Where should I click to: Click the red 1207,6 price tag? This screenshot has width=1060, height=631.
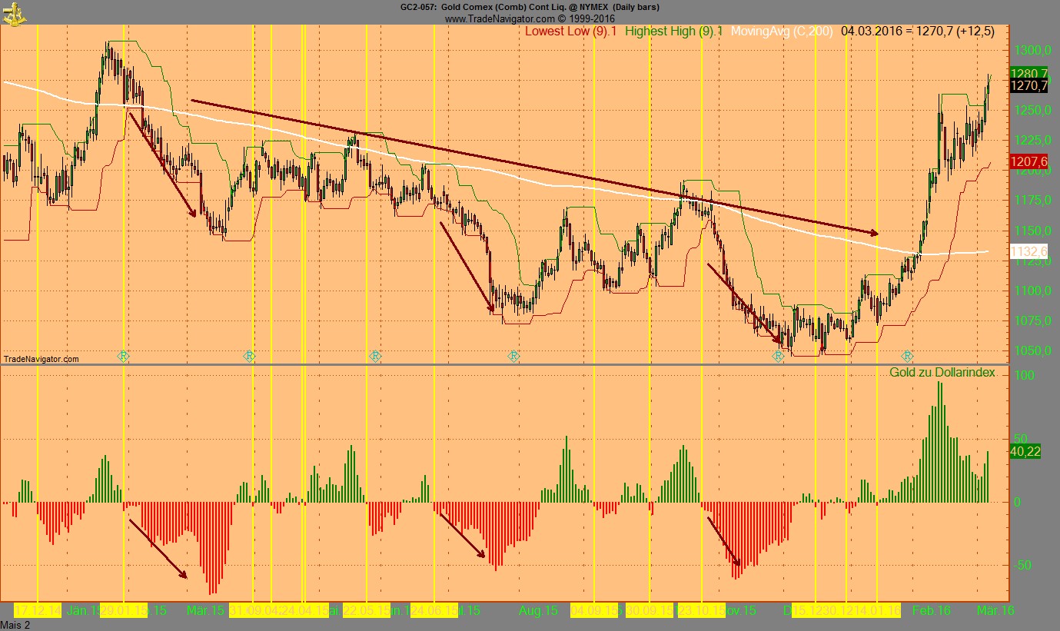1028,162
